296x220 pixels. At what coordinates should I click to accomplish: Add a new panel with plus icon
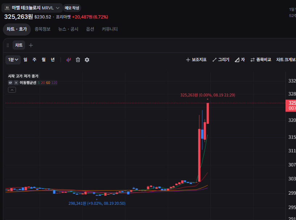[31, 46]
